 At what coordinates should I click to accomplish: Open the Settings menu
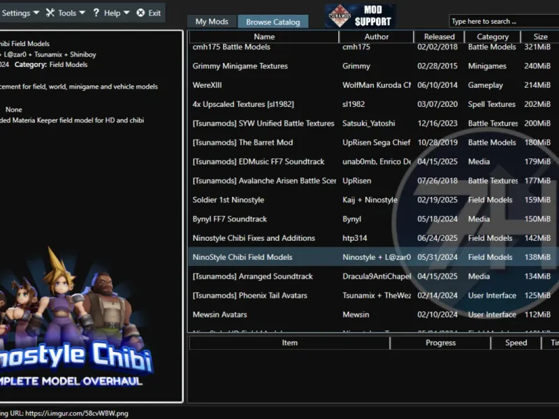pos(20,13)
